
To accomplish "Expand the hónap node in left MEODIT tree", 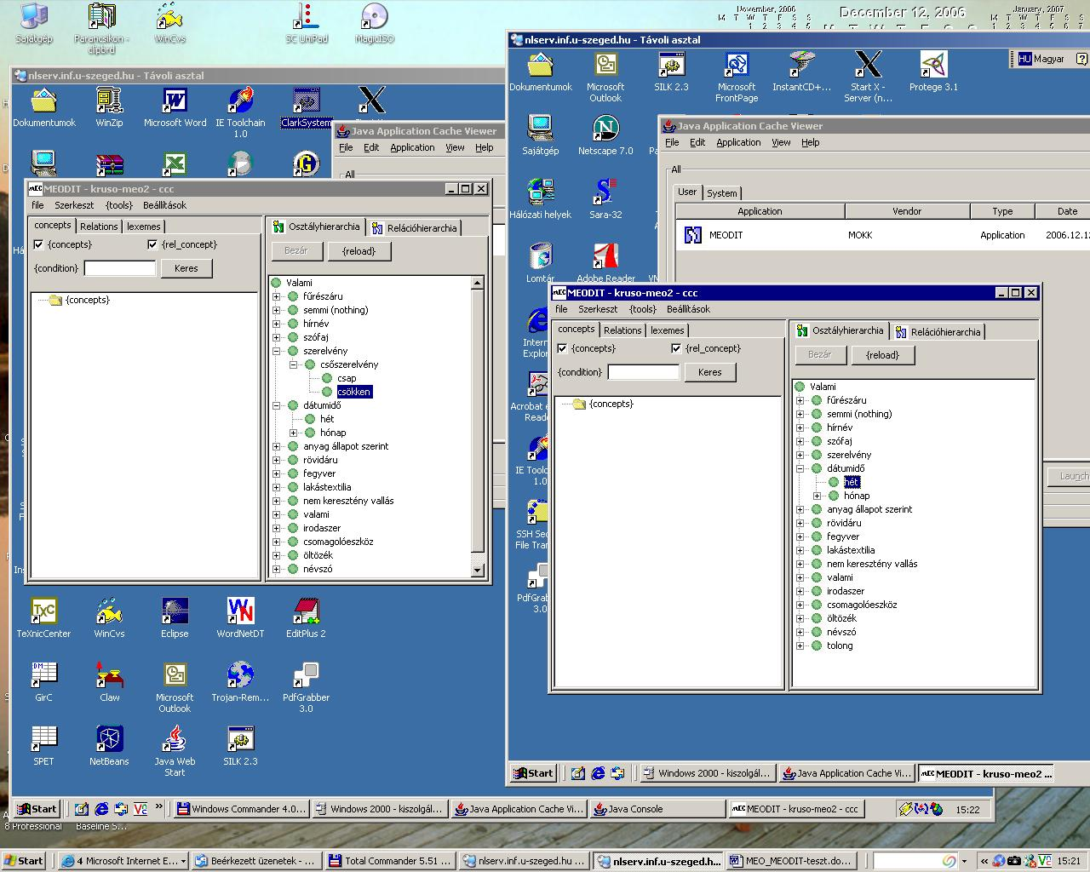I will pos(293,433).
